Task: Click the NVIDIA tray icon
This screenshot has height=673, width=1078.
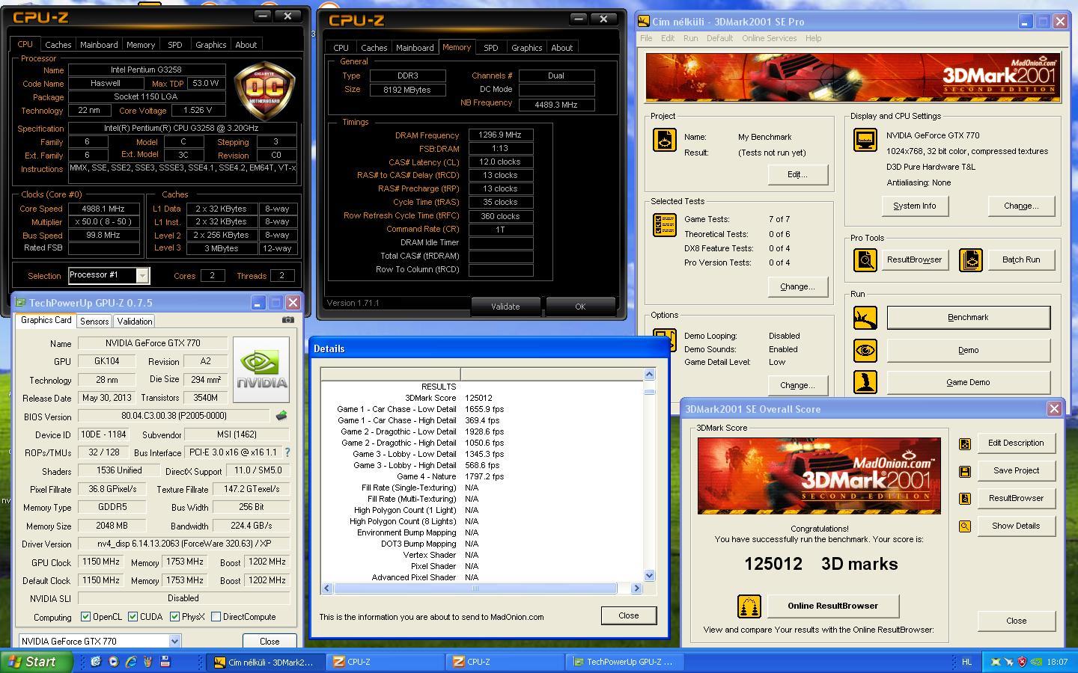Action: (1035, 662)
